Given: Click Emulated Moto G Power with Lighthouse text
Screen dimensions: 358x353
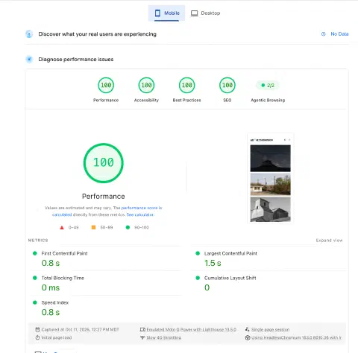Looking at the screenshot, I should click(191, 330).
